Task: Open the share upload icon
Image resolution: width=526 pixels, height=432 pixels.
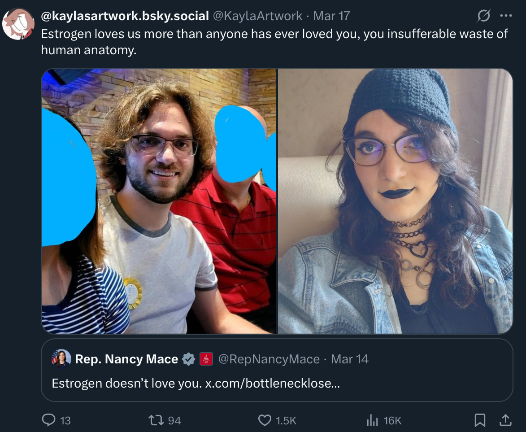Action: pos(505,420)
